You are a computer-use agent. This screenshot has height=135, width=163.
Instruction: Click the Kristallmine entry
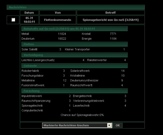pyautogui.click(x=77, y=76)
